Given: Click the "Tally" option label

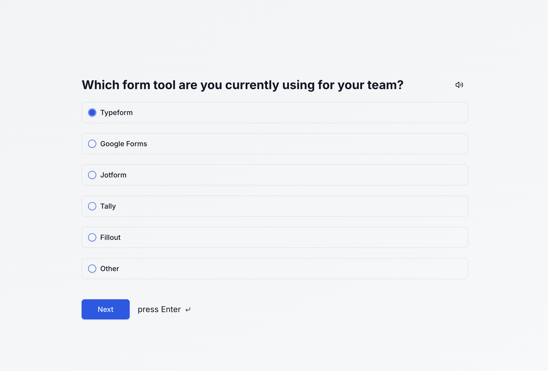Looking at the screenshot, I should 108,206.
